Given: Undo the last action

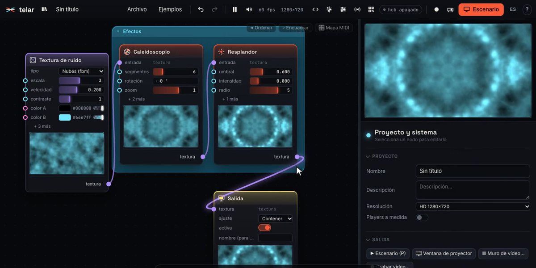Looking at the screenshot, I should [x=201, y=9].
